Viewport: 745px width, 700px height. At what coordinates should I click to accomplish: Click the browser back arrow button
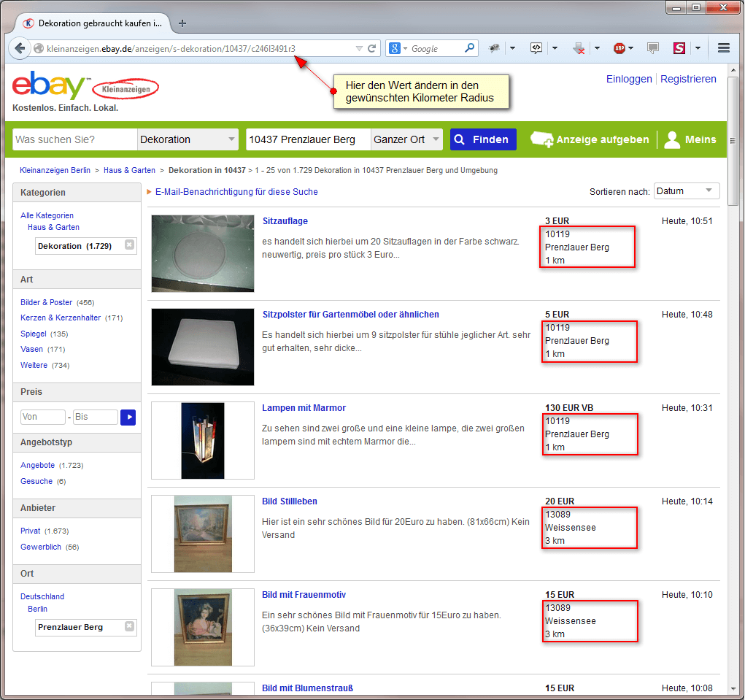coord(20,48)
